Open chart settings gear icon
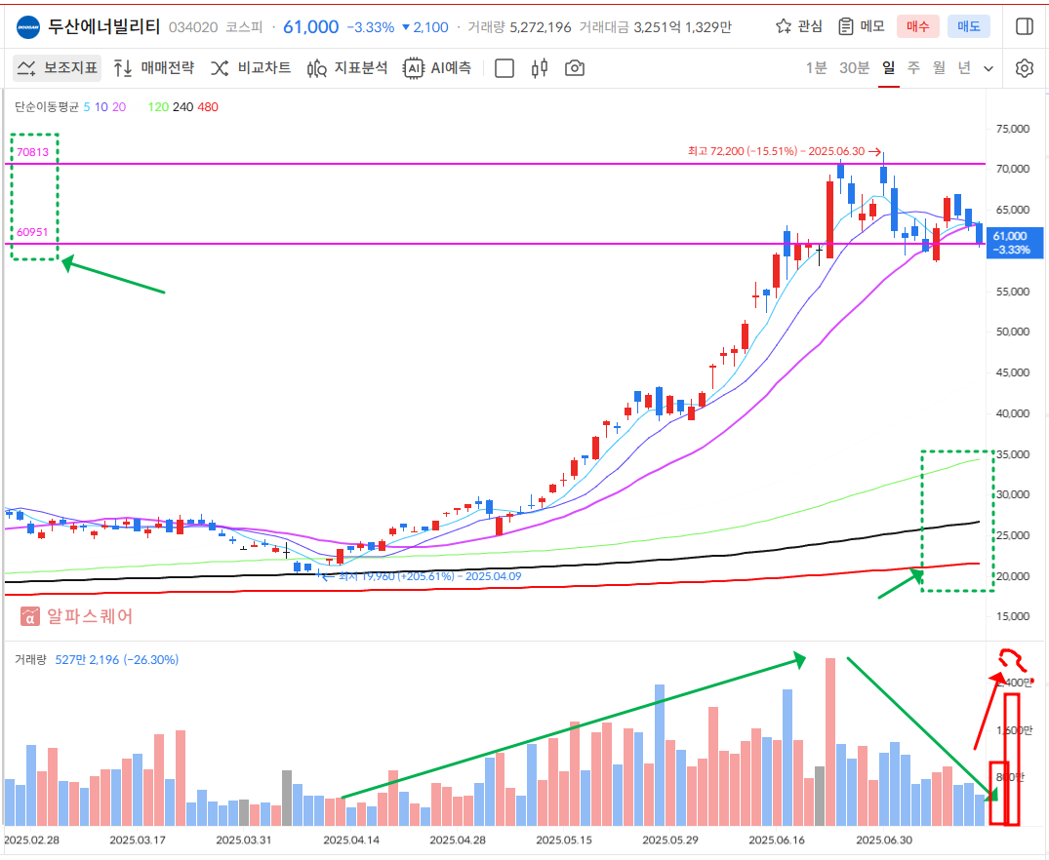This screenshot has width=1049, height=860. pyautogui.click(x=1025, y=68)
